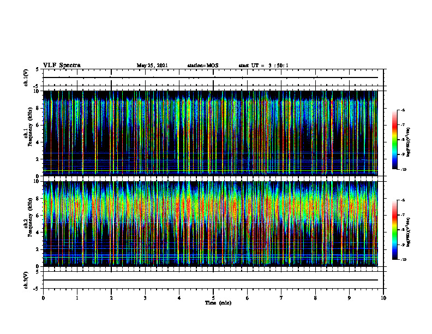The width and height of the screenshot is (432, 334).
Task: Click time tick label '2' on x-axis
Action: tap(111, 298)
